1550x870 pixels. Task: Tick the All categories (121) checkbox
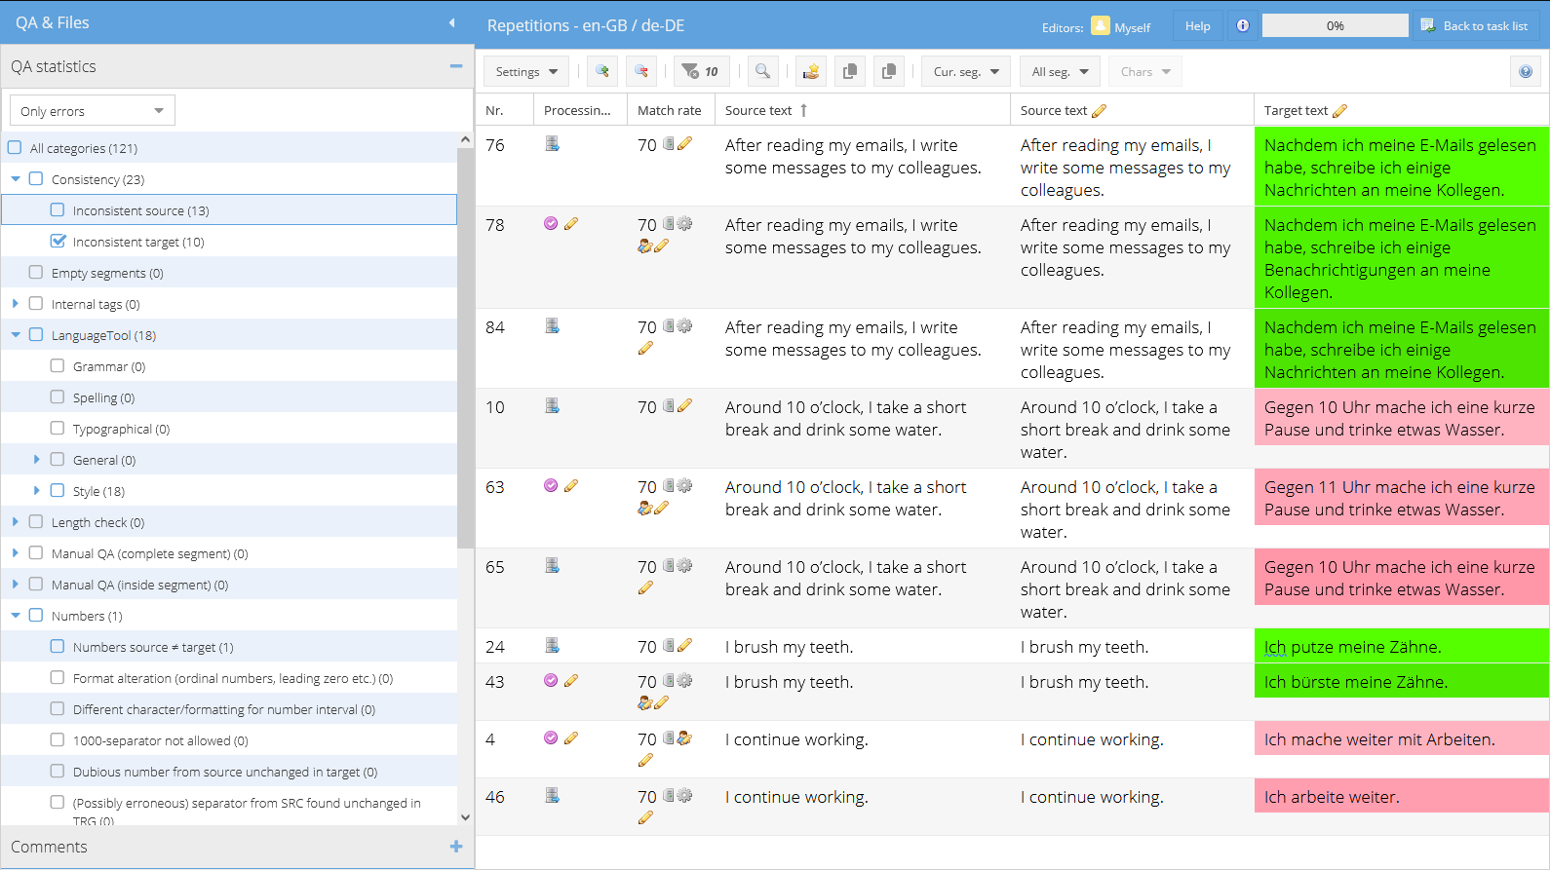click(15, 147)
